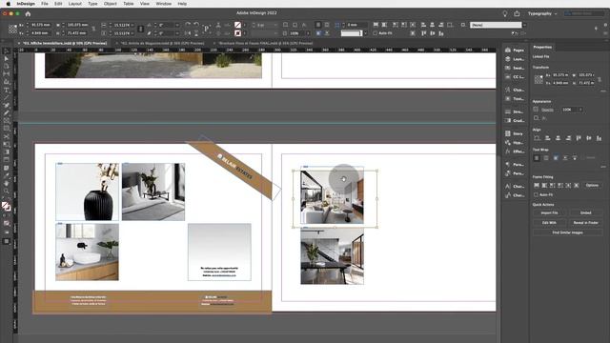The width and height of the screenshot is (610, 343).
Task: Select the Type tool in the toolbox
Action: coord(7,90)
